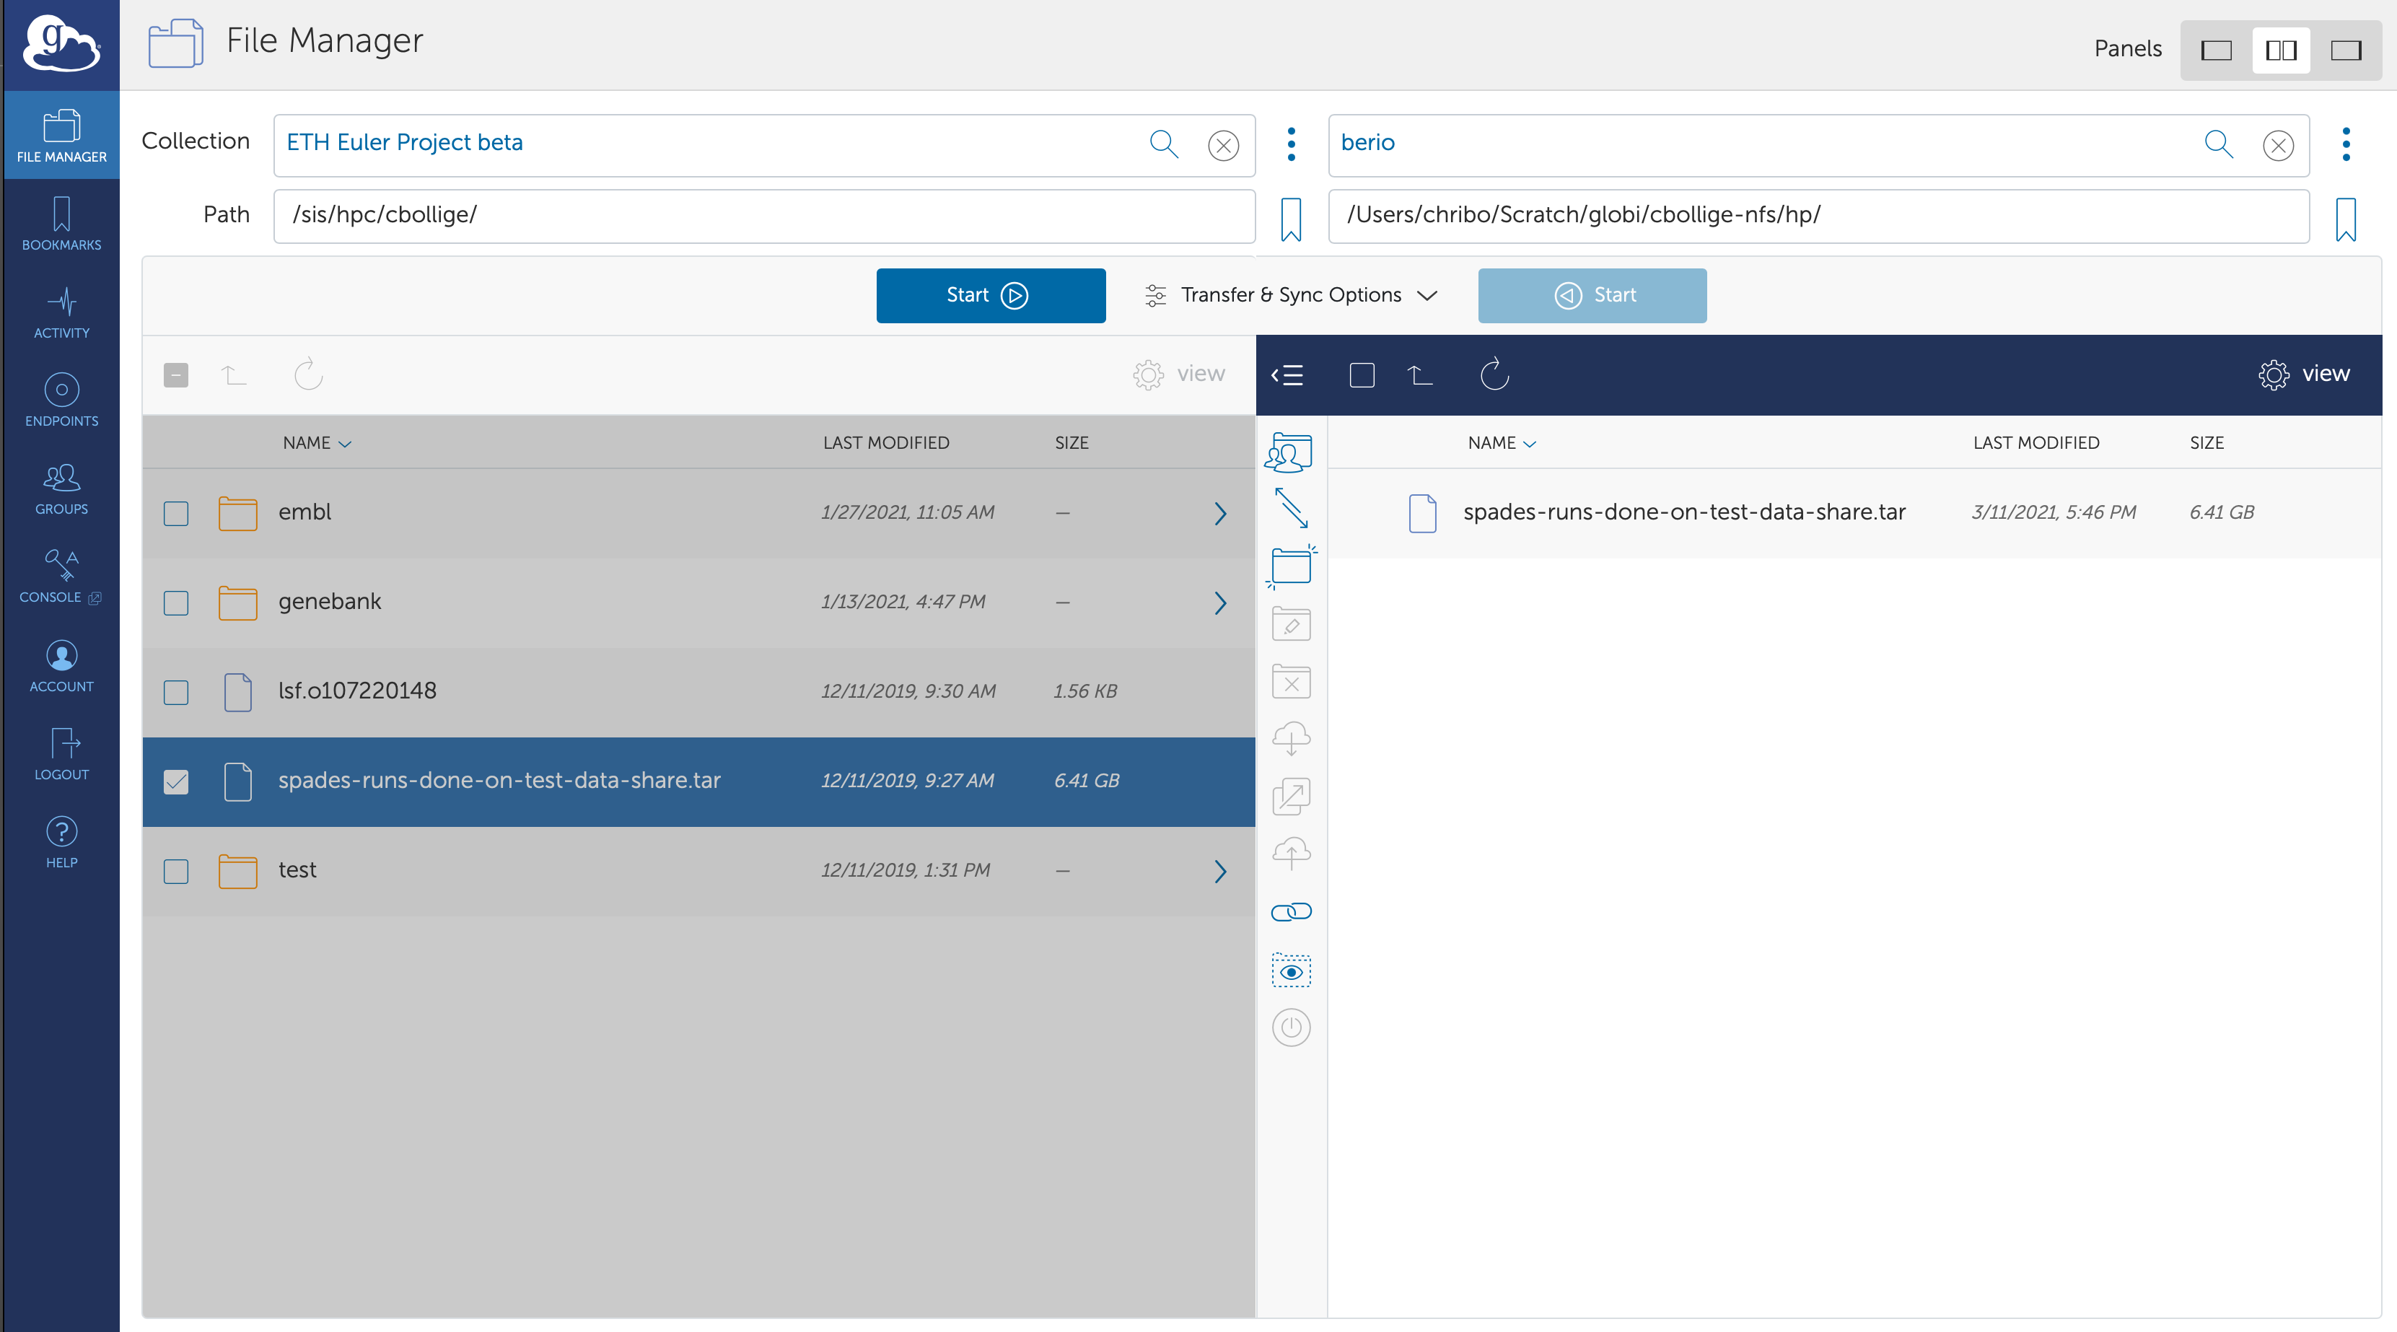Click the Download file icon
Viewport: 2397px width, 1332px height.
pos(1291,738)
